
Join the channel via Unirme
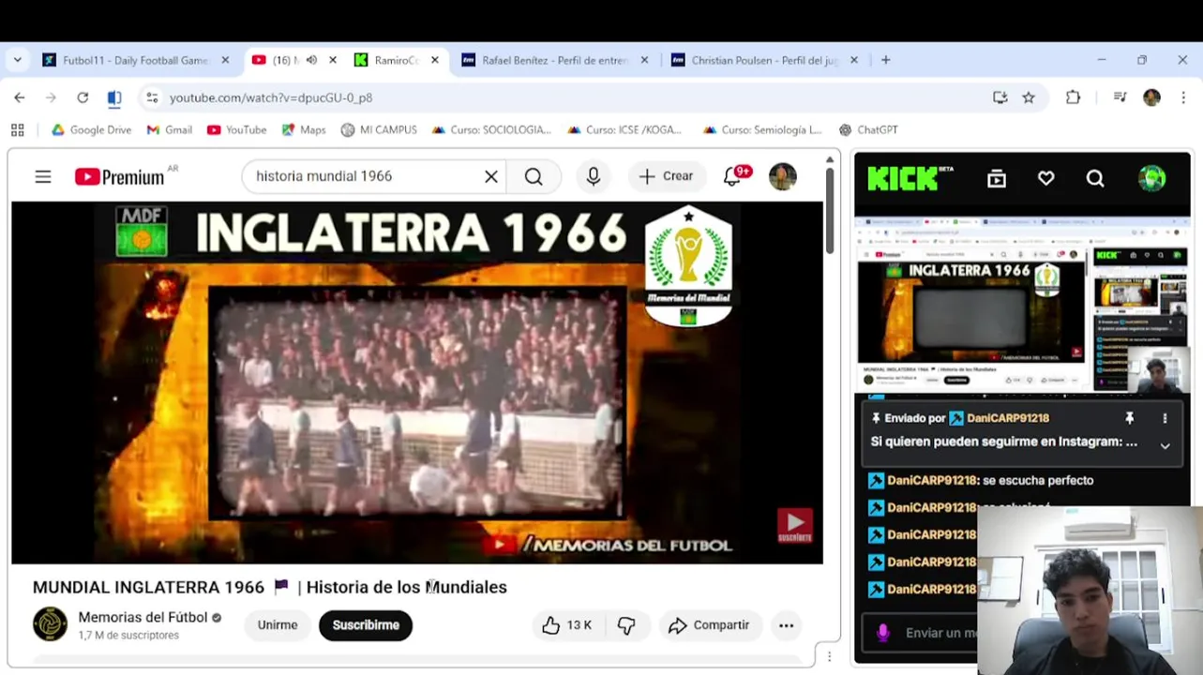point(278,625)
